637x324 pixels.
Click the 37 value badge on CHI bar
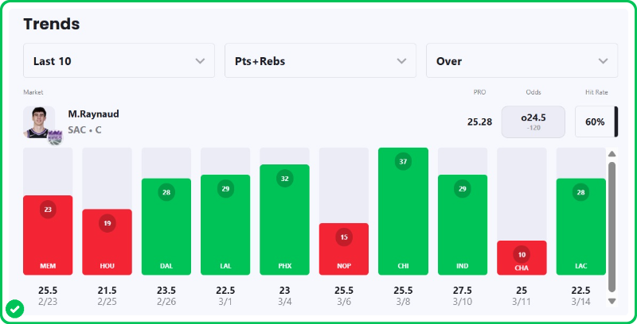[x=403, y=161]
